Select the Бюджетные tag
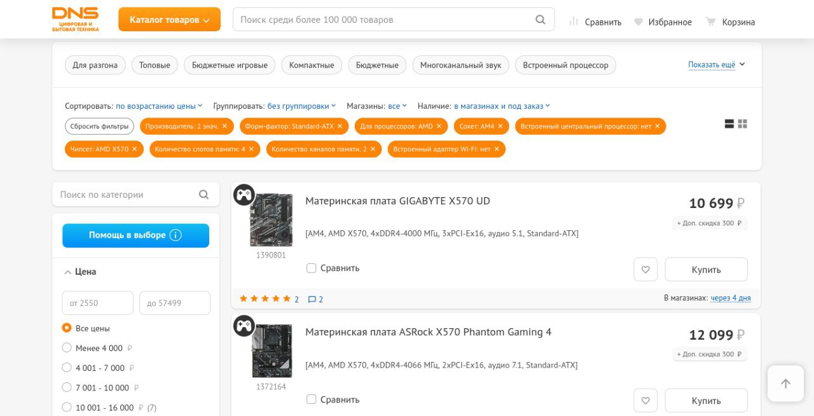 [377, 65]
